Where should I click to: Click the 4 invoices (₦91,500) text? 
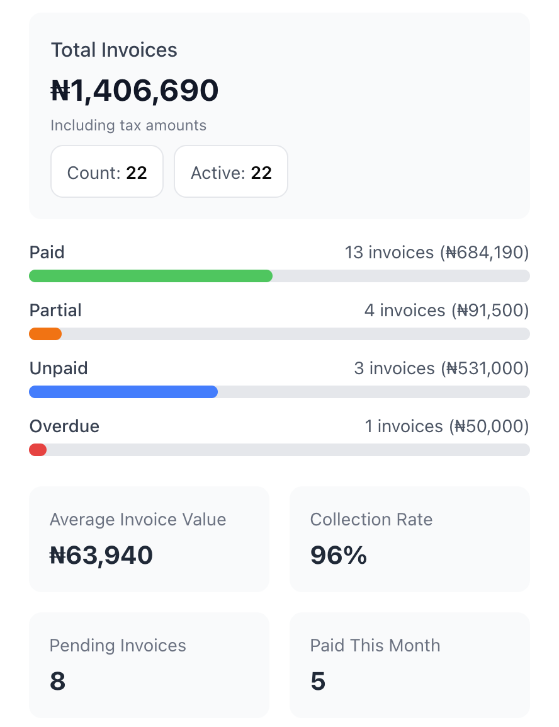coord(447,310)
